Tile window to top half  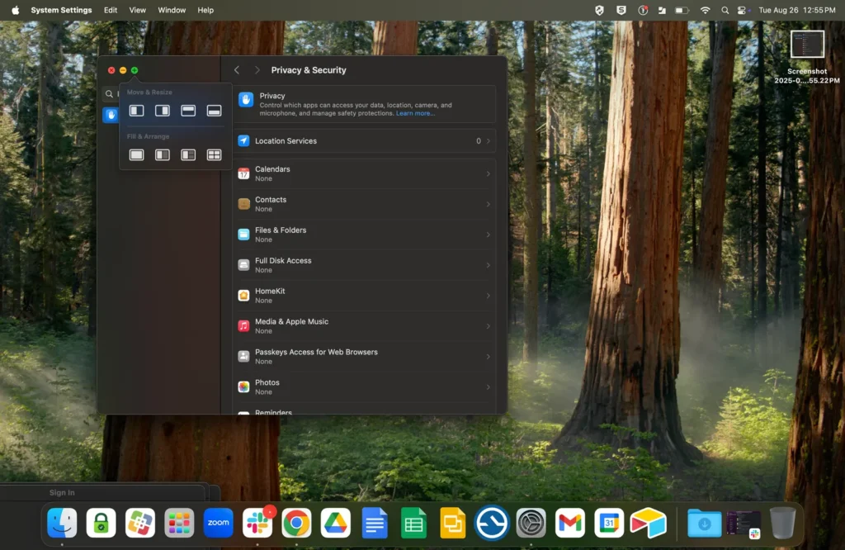[188, 111]
